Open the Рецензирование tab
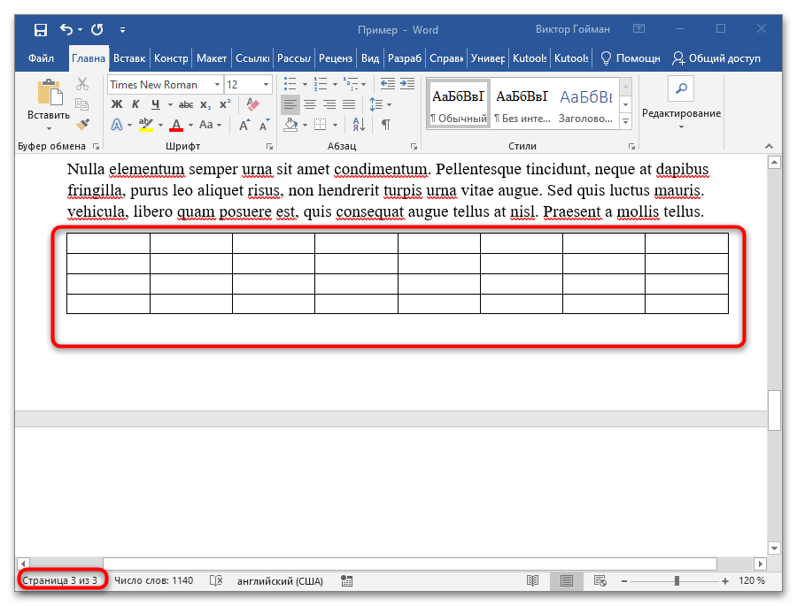 pos(336,58)
